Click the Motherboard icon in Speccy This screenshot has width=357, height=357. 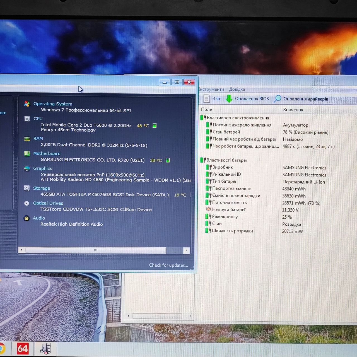point(27,153)
